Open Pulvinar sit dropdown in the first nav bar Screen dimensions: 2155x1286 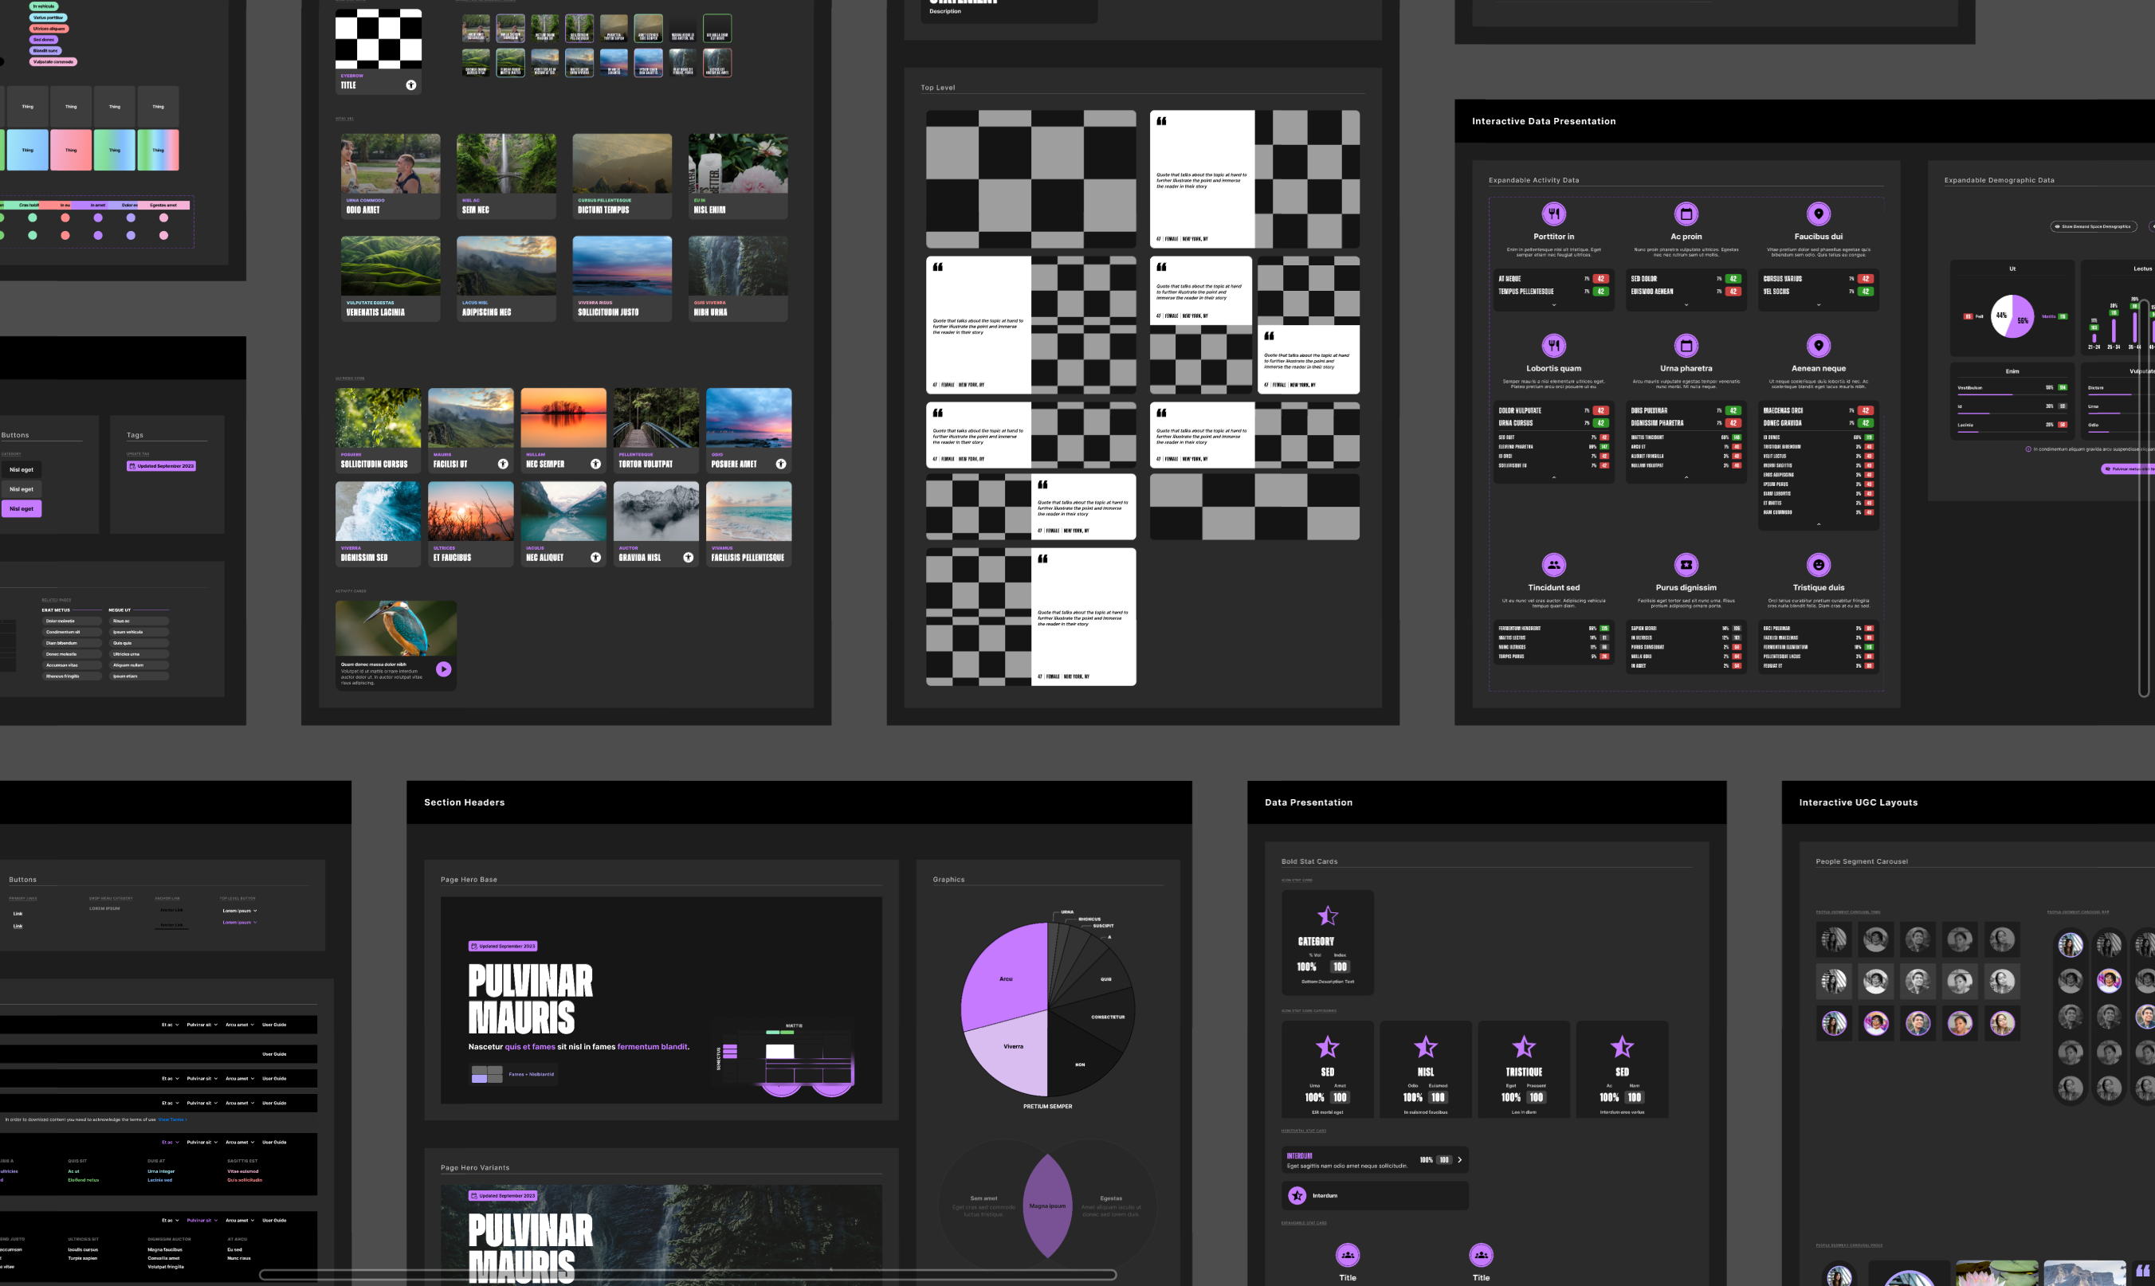click(x=202, y=1025)
